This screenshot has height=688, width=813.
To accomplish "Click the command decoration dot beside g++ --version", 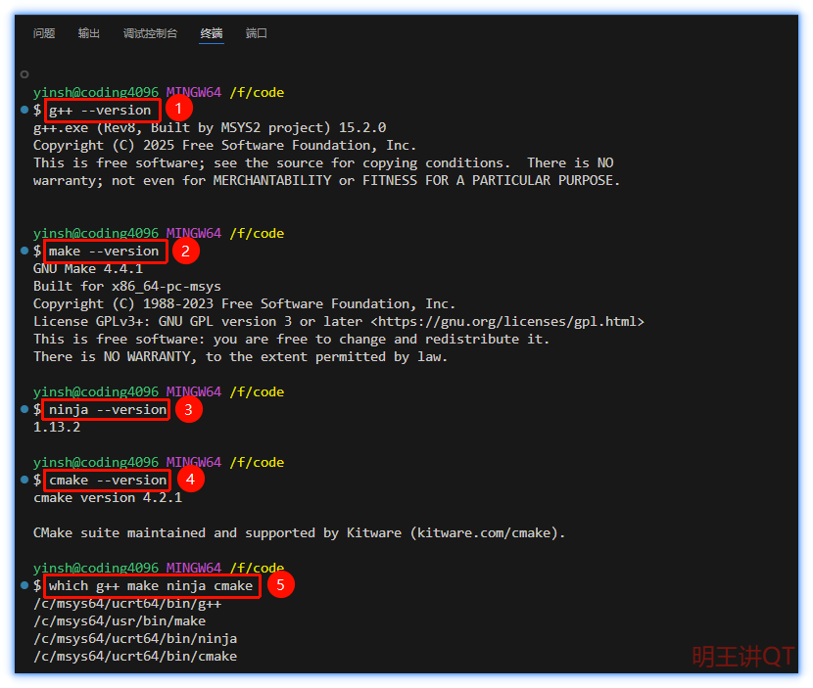I will [x=24, y=110].
